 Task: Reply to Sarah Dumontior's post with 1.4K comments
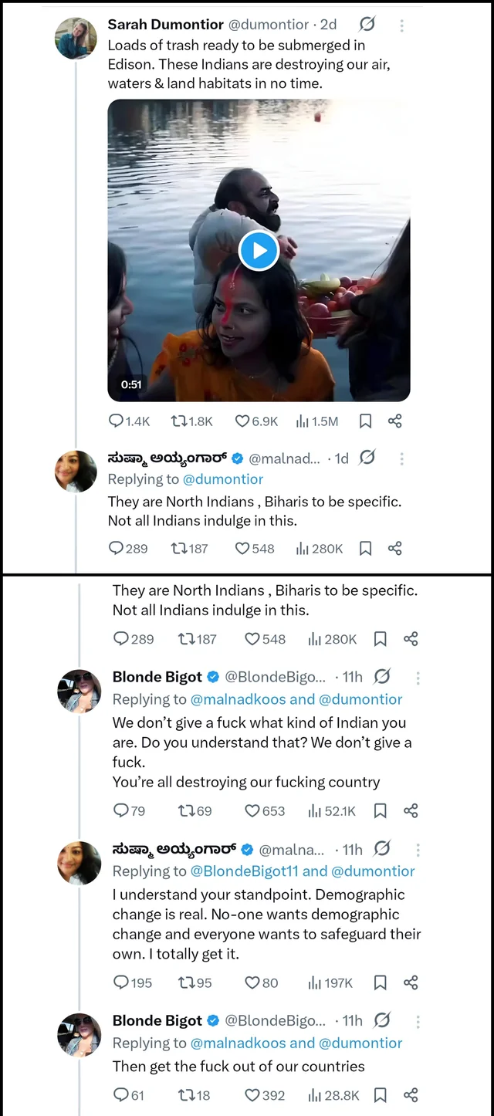117,421
